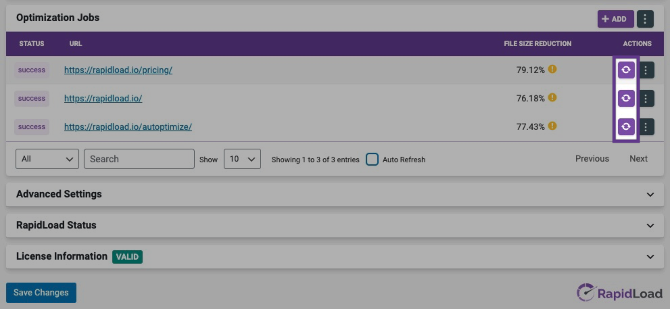This screenshot has height=309, width=670.
Task: Click refresh icon for the pricing URL row
Action: (626, 70)
